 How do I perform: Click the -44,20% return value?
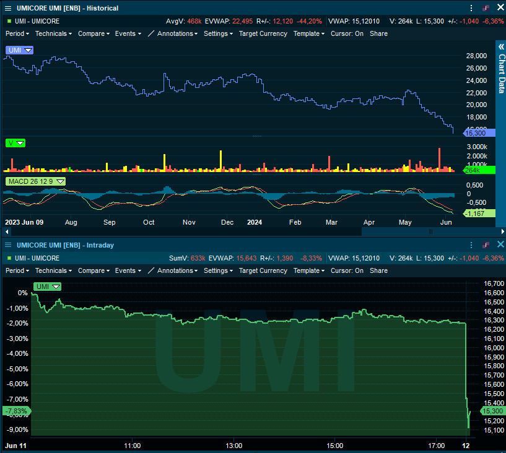click(x=309, y=21)
